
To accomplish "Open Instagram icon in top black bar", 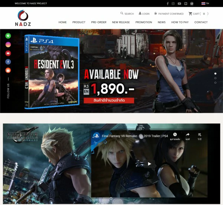I will tap(173, 4).
